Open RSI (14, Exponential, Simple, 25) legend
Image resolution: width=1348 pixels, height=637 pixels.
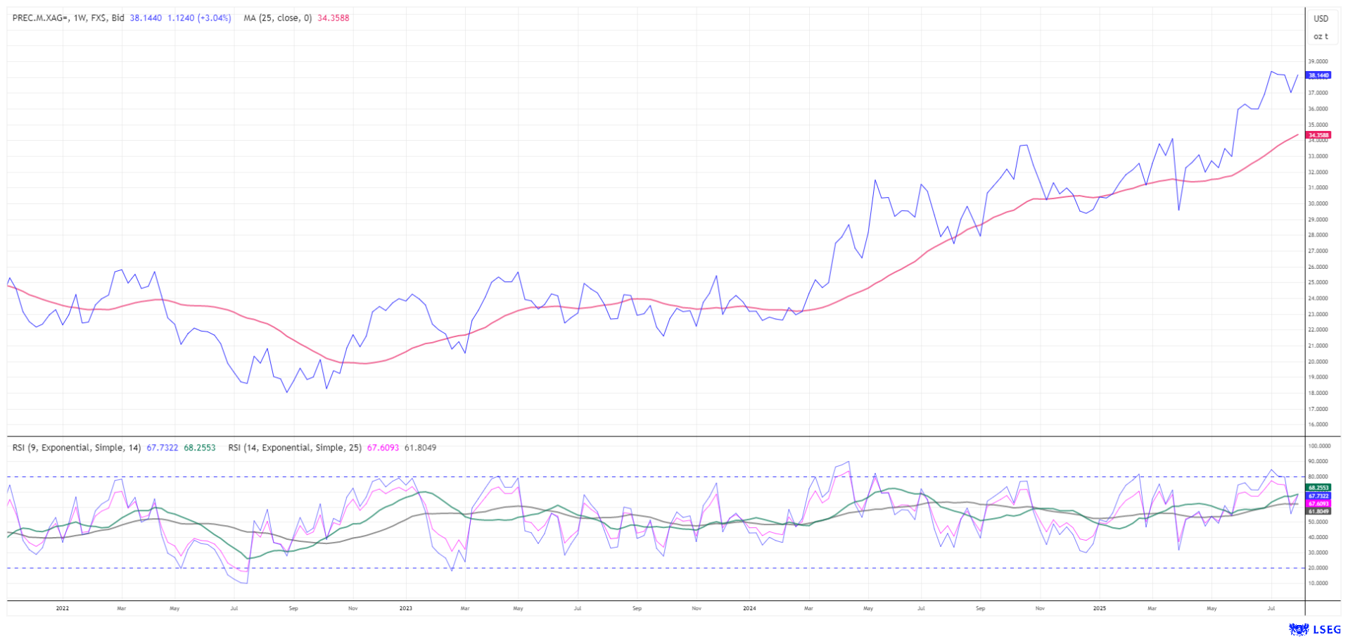click(x=295, y=448)
